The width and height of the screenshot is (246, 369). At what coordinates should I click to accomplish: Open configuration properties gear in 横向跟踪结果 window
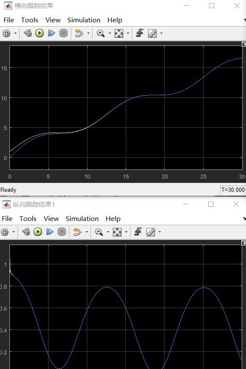(6, 33)
